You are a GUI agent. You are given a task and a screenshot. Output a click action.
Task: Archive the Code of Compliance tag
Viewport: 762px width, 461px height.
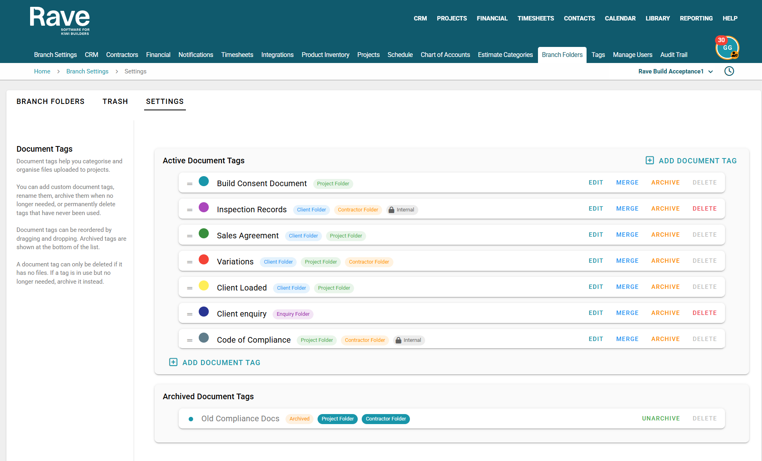point(666,339)
